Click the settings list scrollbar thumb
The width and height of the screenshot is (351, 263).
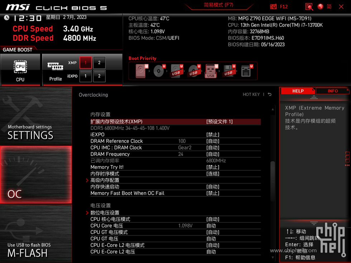[273, 181]
